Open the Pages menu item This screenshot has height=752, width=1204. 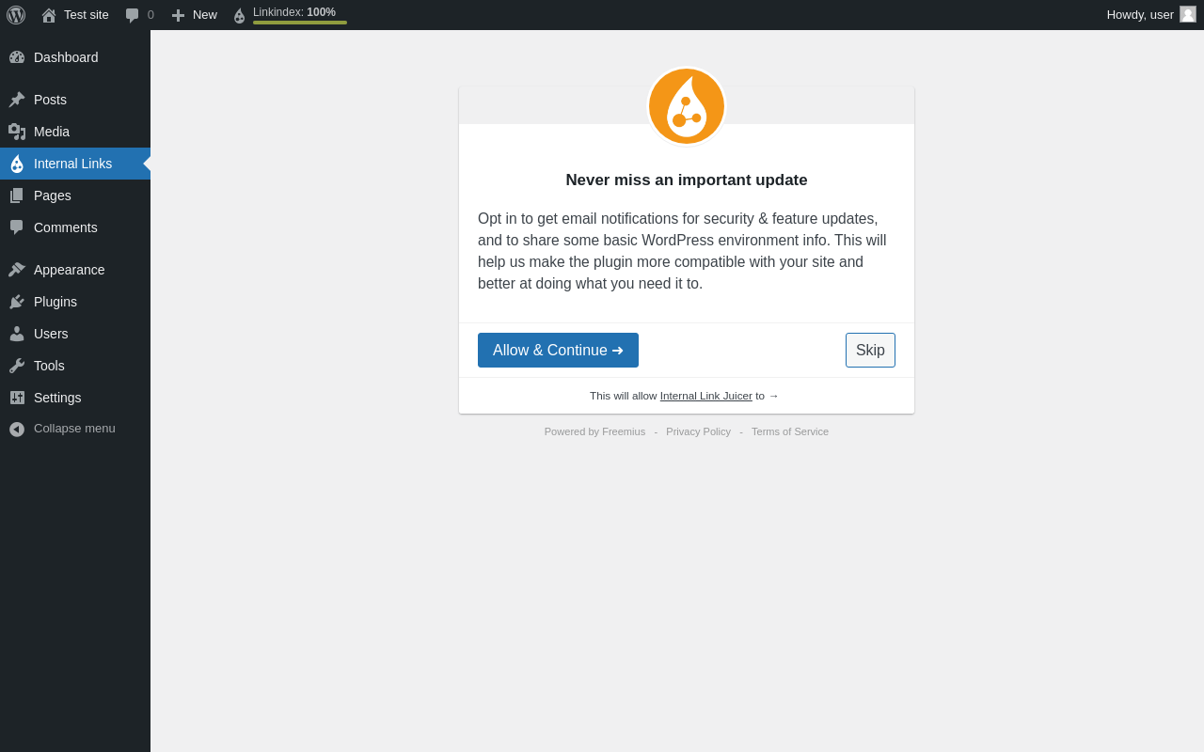(75, 196)
